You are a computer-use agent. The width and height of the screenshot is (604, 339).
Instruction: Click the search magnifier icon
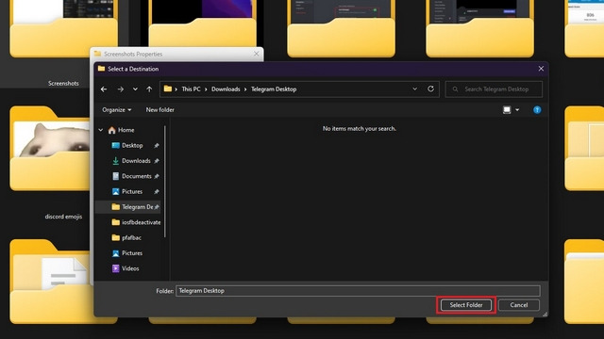[455, 89]
